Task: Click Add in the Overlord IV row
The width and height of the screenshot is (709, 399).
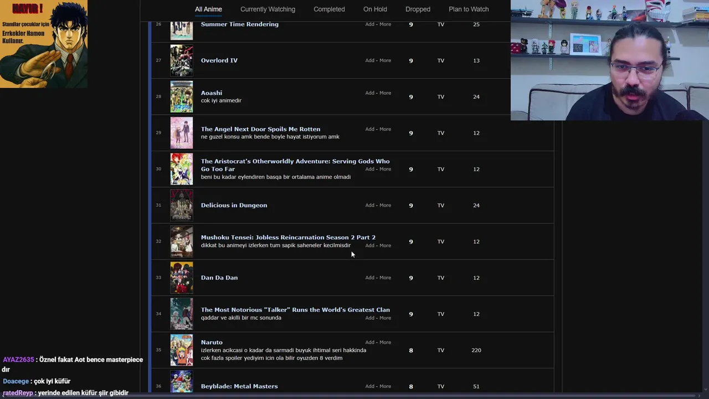Action: [369, 60]
